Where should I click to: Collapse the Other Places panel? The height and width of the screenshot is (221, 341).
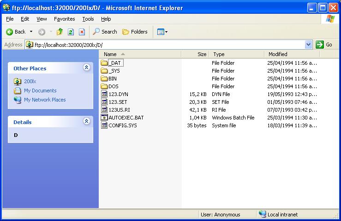click(x=86, y=68)
